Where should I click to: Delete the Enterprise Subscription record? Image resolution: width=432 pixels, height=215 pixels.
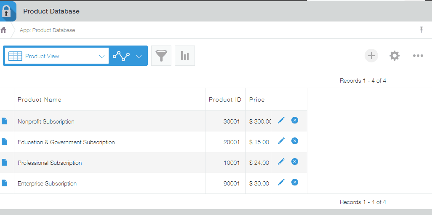295,182
